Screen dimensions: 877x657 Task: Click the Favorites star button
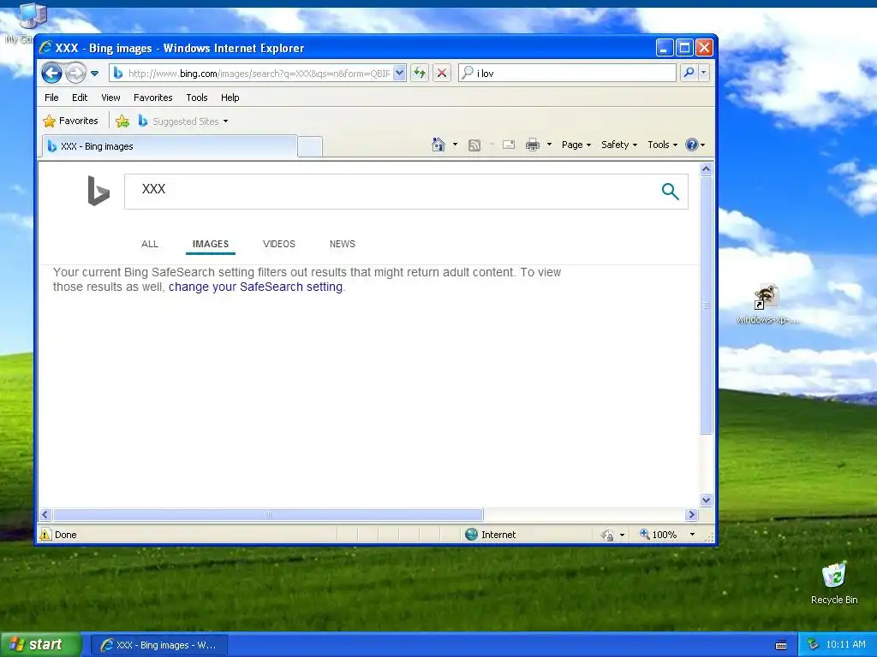71,121
